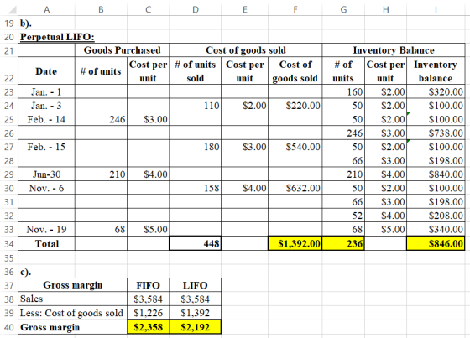Select the highlighted $846.00 total cell
Image resolution: width=470 pixels, height=338 pixels.
(x=436, y=243)
